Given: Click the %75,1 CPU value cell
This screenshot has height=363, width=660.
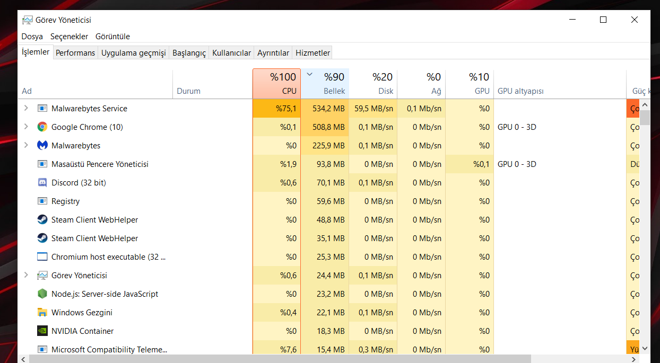Looking at the screenshot, I should (276, 109).
